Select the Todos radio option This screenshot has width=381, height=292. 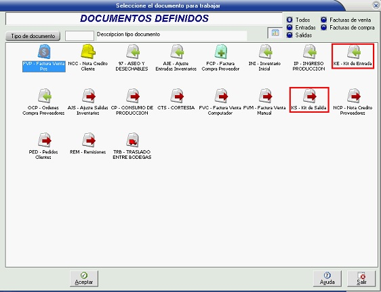point(289,20)
